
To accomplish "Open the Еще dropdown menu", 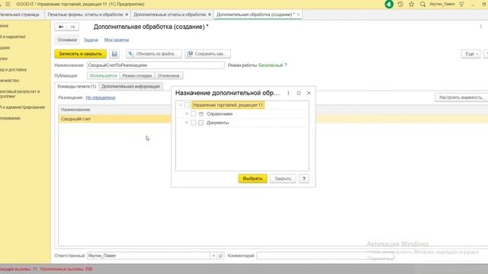I will click(470, 54).
